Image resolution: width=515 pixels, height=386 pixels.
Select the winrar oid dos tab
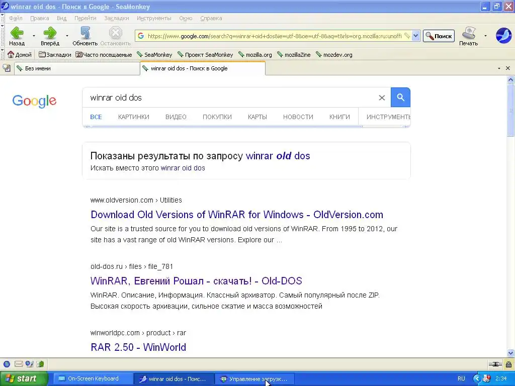tap(203, 68)
